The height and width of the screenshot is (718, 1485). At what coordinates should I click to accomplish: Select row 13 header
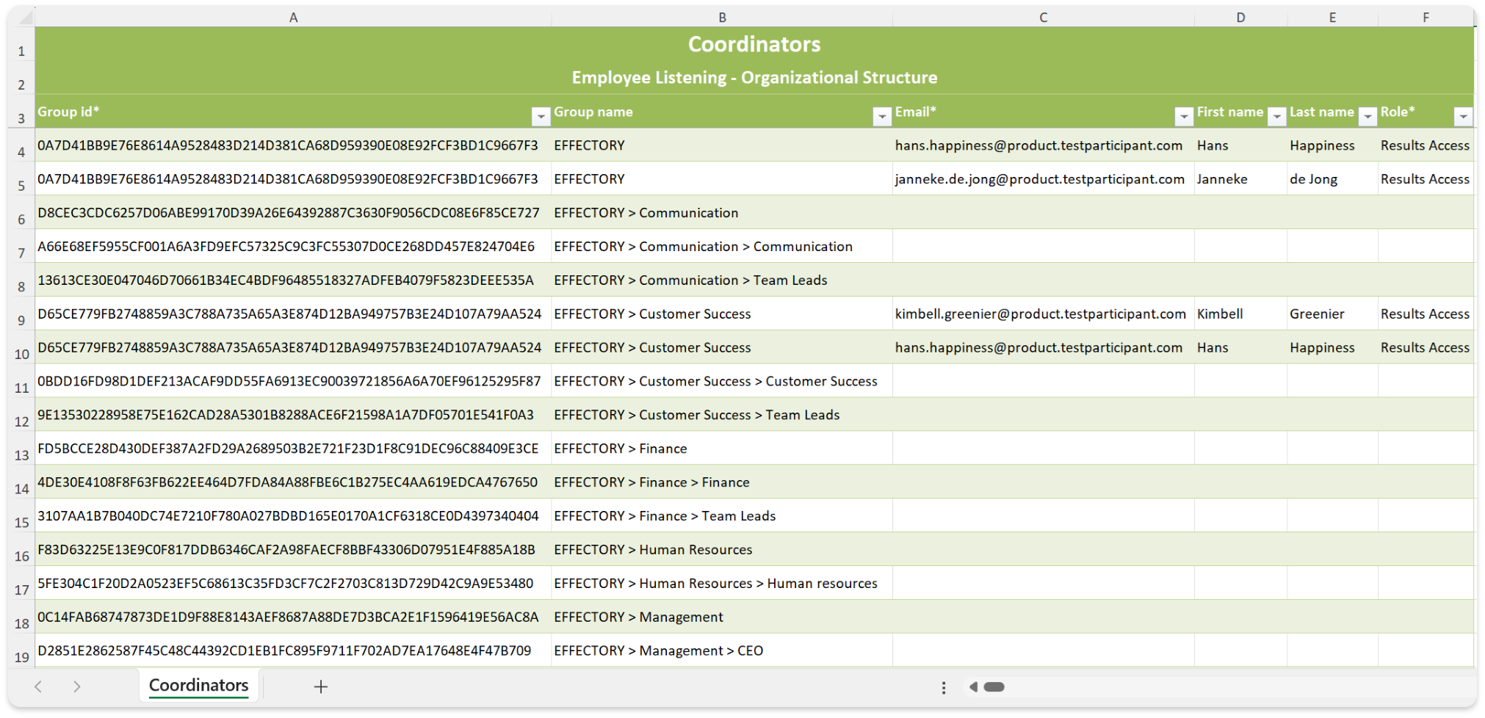click(21, 449)
